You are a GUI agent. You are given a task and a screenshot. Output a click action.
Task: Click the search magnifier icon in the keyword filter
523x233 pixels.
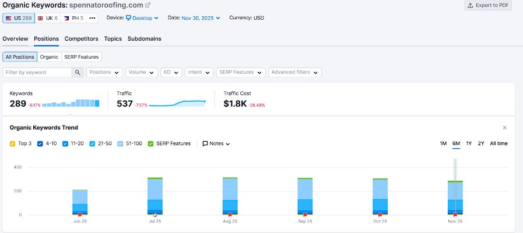[78, 73]
